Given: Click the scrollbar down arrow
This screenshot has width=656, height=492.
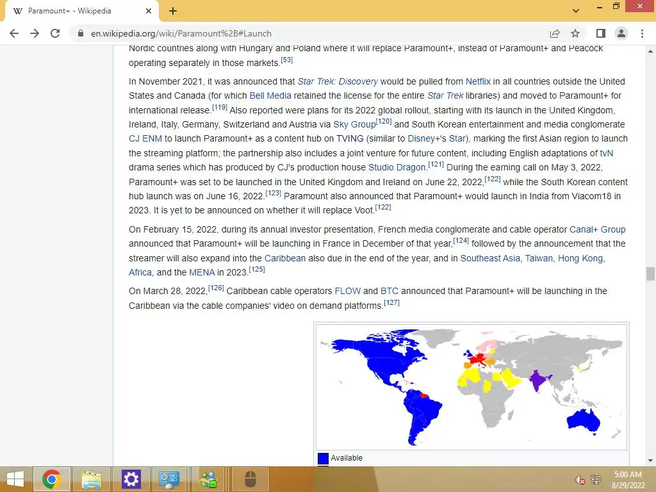Looking at the screenshot, I should point(650,461).
